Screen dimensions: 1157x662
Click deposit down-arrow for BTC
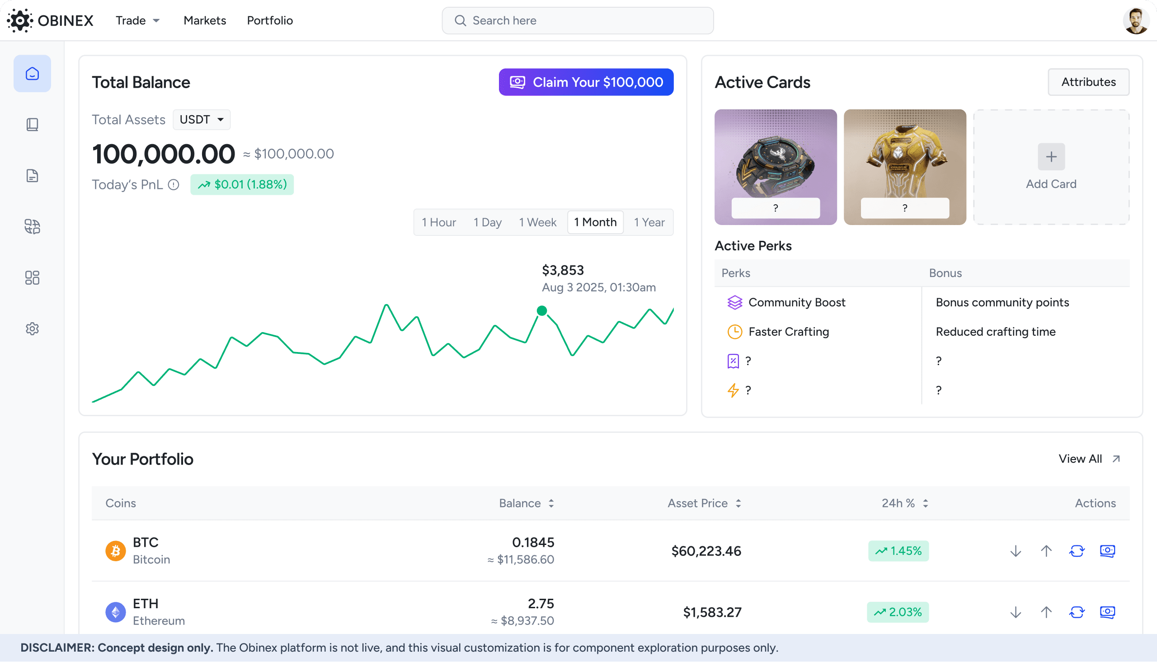coord(1016,551)
